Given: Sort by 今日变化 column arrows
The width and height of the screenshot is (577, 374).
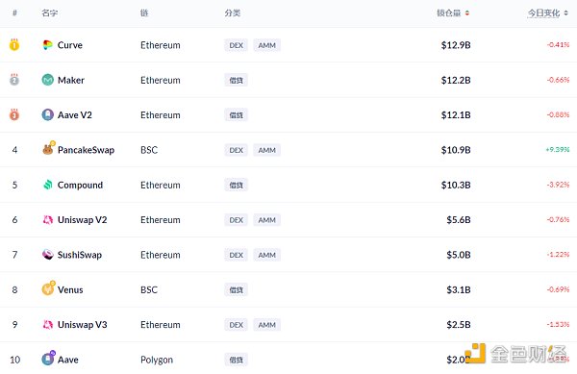Looking at the screenshot, I should point(566,13).
